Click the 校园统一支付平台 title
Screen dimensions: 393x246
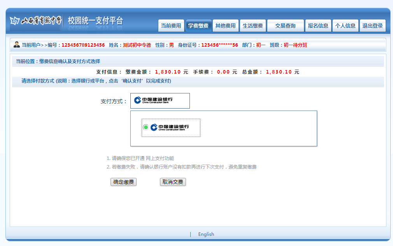click(95, 21)
